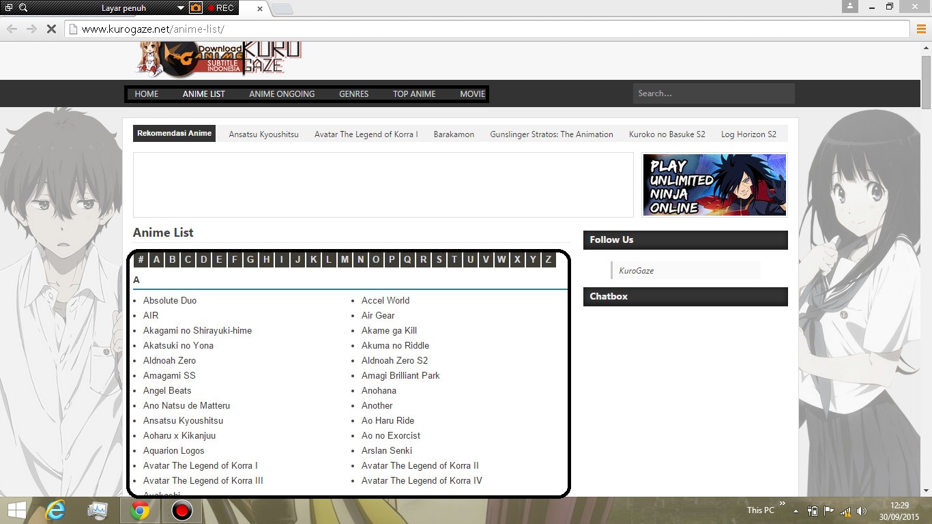Open a new browser tab
932x524 pixels.
[x=282, y=9]
